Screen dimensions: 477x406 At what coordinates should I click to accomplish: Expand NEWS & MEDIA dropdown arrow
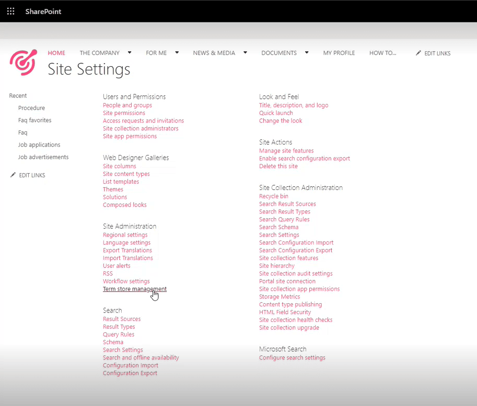pyautogui.click(x=245, y=53)
